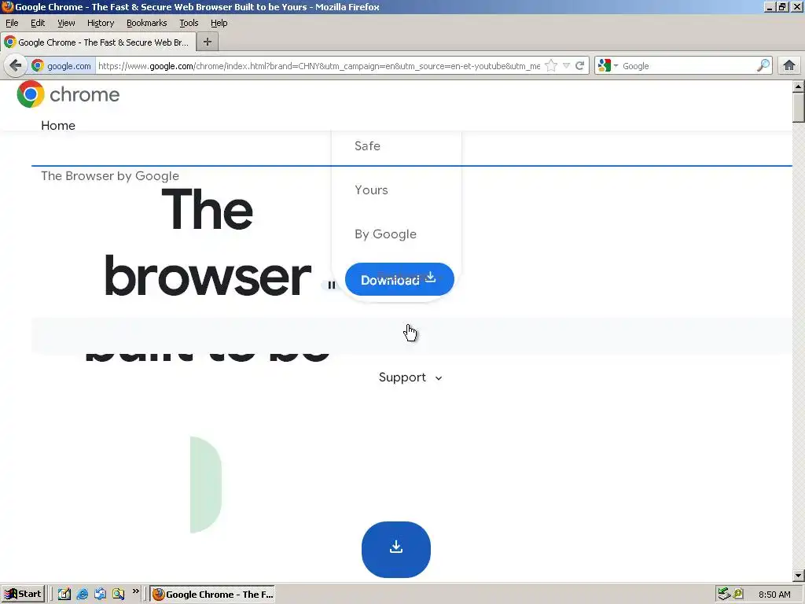Open the Windows Start menu
The width and height of the screenshot is (805, 604).
click(x=23, y=595)
